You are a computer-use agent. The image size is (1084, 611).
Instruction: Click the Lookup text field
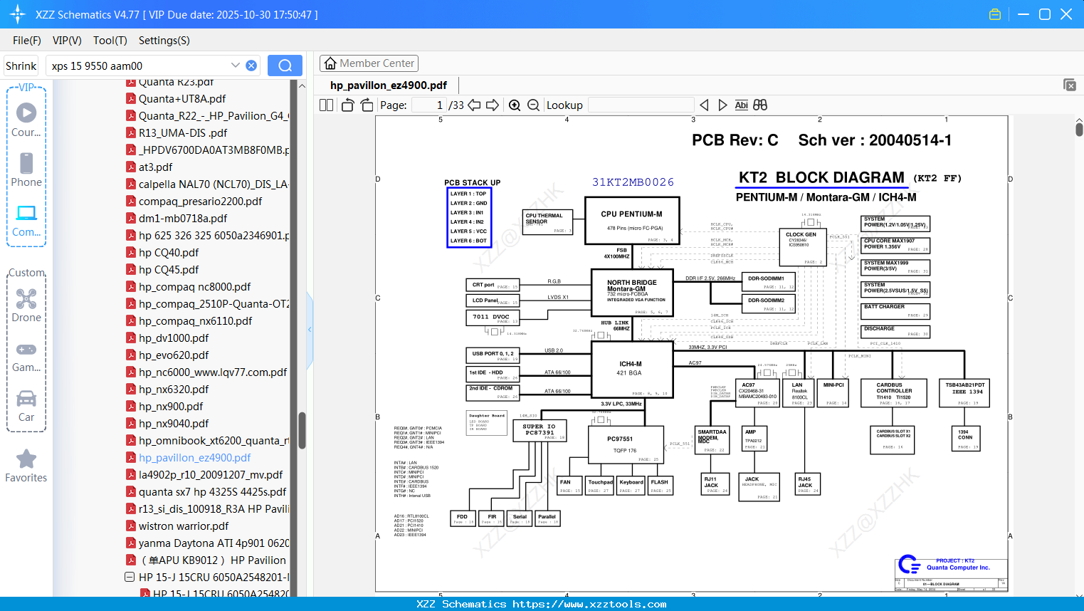coord(641,105)
